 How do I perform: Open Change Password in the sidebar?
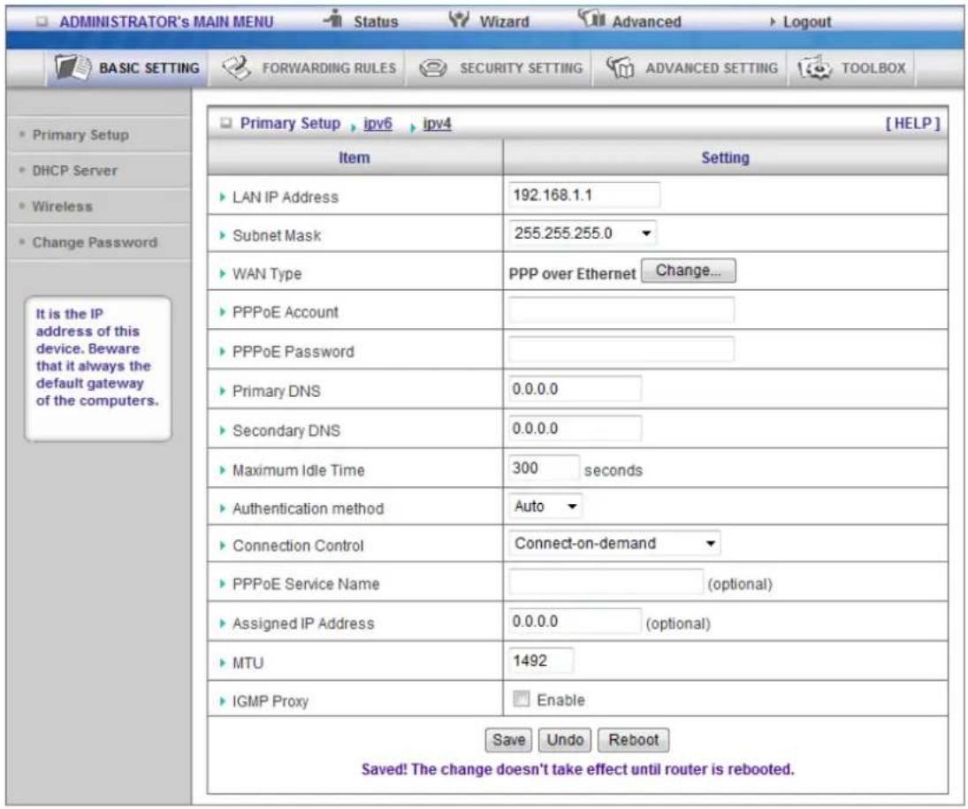click(95, 242)
